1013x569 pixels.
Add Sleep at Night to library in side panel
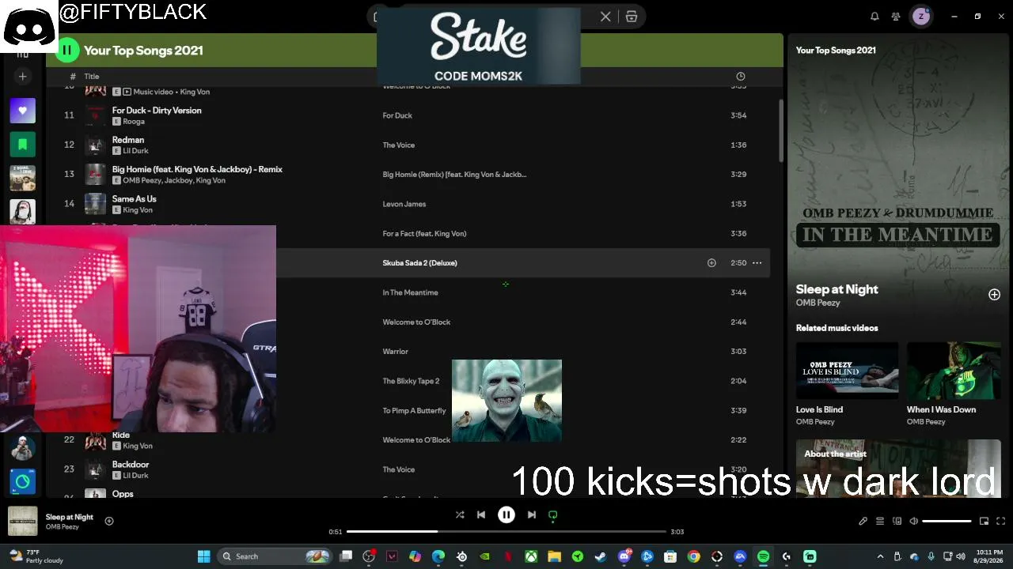(x=994, y=295)
